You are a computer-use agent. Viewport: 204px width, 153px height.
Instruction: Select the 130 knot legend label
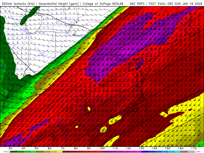pyautogui.click(x=142, y=148)
